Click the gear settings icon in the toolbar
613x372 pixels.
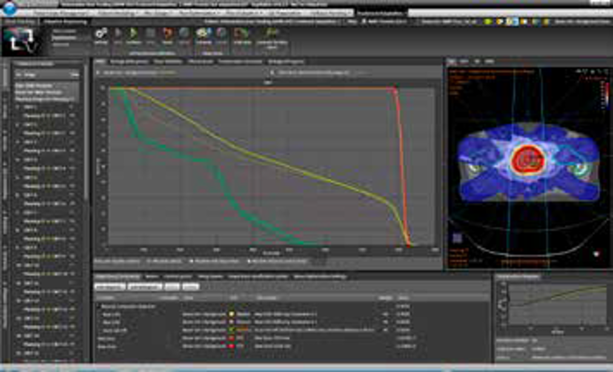click(x=101, y=34)
